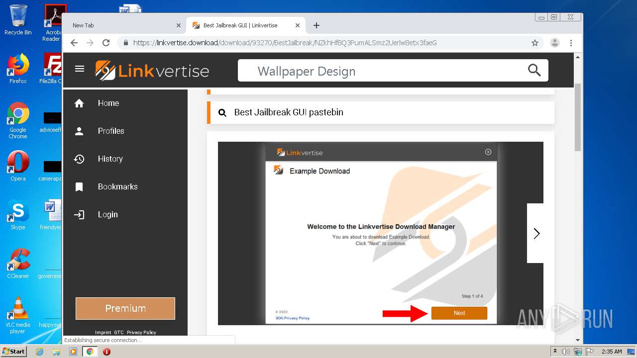Screen dimensions: 637x358
Task: Click the Windows Explorer taskbar icon
Action: pos(56,352)
